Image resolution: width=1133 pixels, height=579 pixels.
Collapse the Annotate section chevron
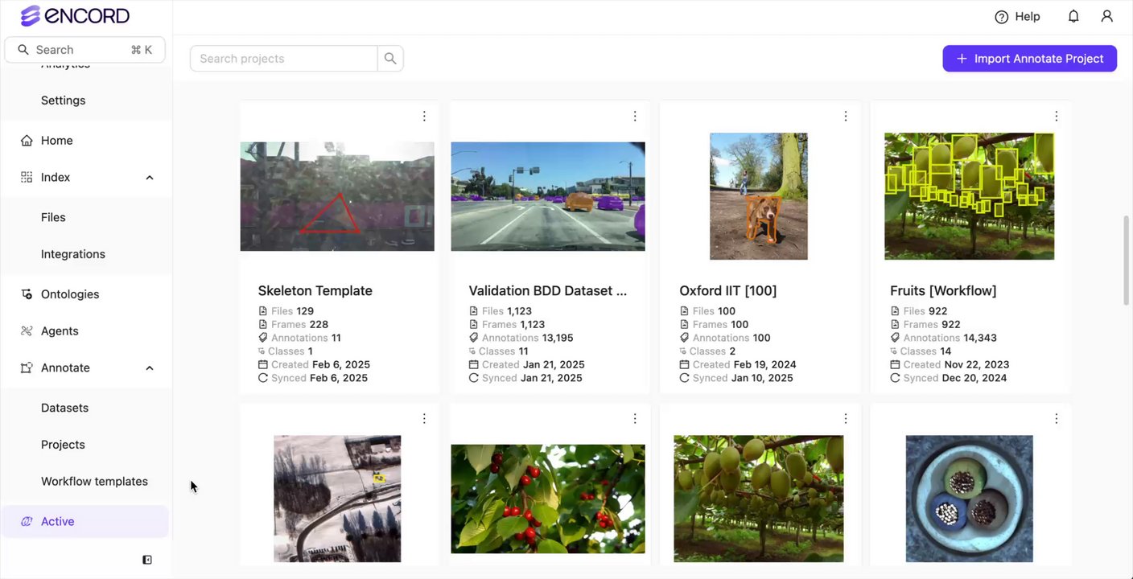pyautogui.click(x=150, y=368)
